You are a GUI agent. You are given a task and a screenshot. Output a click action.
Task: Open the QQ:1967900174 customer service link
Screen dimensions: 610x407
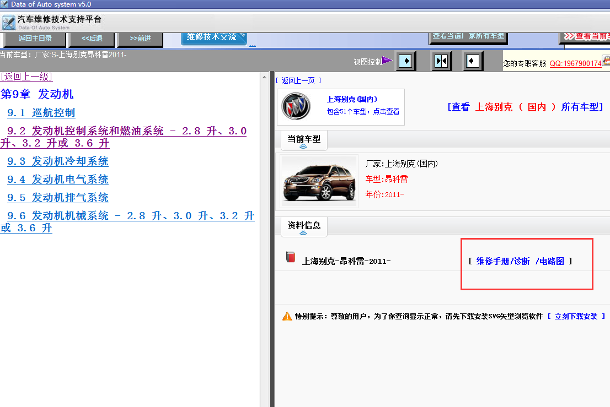(575, 63)
